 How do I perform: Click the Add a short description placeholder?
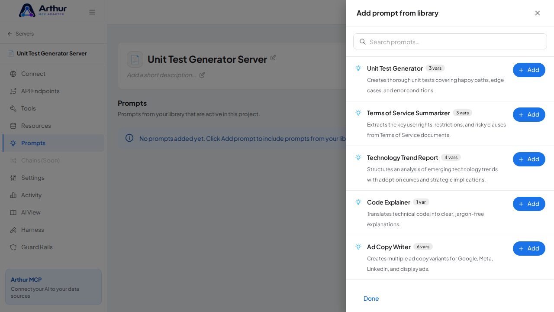click(x=161, y=75)
